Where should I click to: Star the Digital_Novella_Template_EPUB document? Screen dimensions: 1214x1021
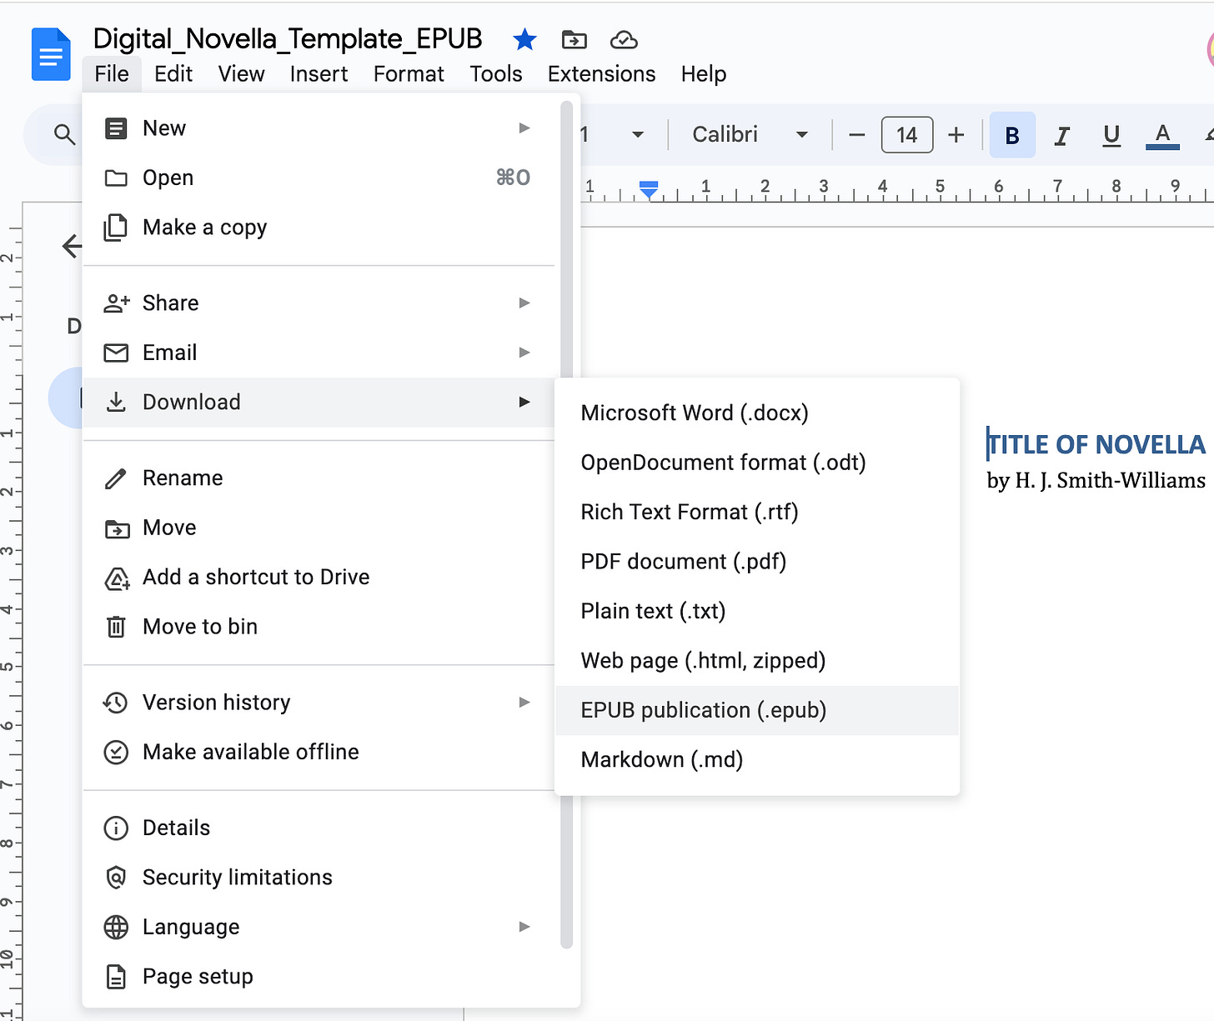(524, 39)
